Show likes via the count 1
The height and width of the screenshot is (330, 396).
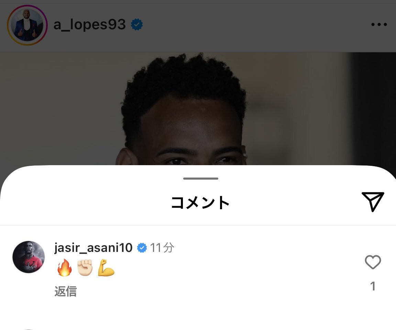[373, 286]
